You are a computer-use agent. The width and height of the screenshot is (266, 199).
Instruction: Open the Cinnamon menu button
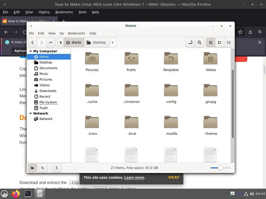pyautogui.click(x=5, y=194)
